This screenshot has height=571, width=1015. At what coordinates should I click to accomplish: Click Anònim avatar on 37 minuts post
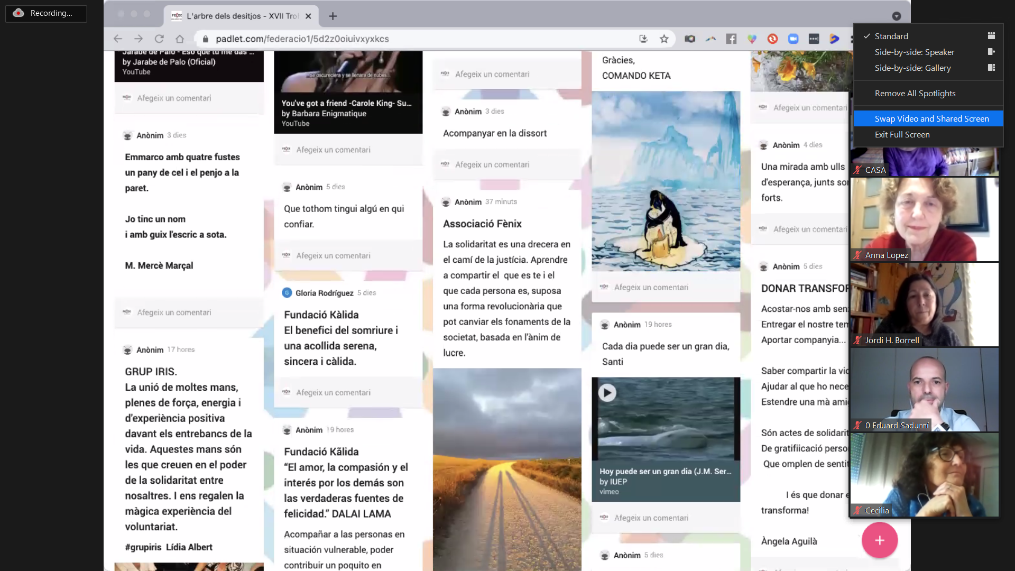(x=446, y=202)
